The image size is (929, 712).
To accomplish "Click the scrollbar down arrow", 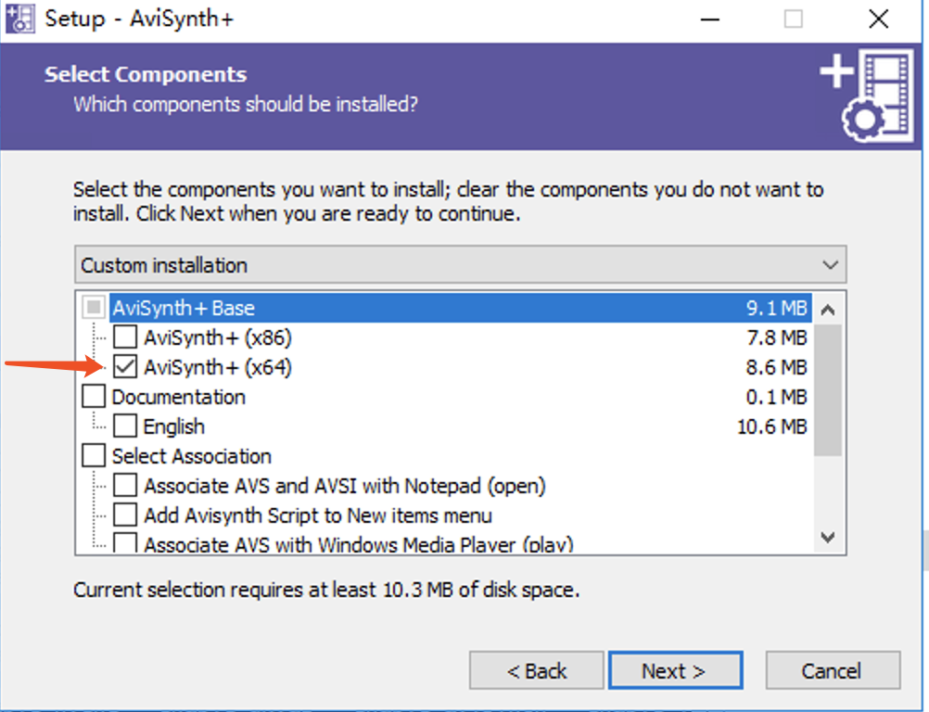I will [x=828, y=538].
